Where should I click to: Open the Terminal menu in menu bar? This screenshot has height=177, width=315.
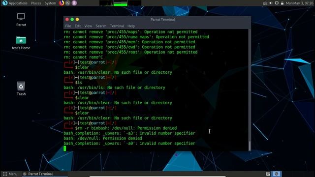point(117,26)
